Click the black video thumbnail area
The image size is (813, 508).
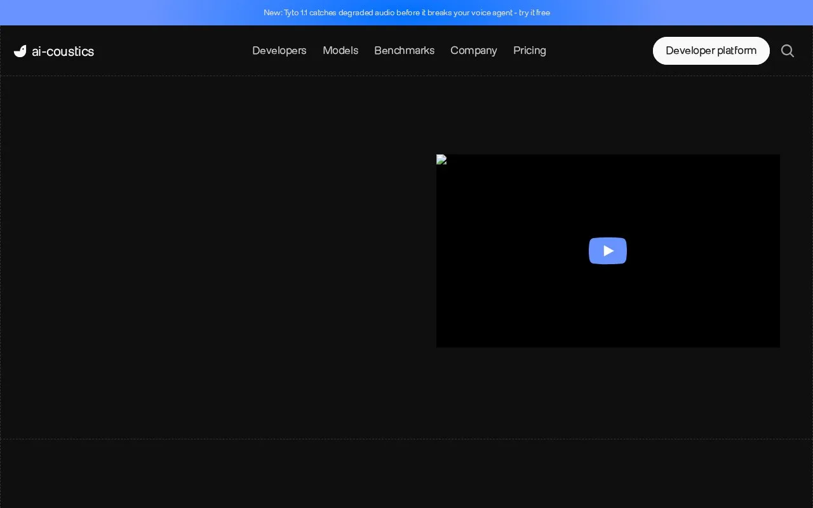click(608, 251)
